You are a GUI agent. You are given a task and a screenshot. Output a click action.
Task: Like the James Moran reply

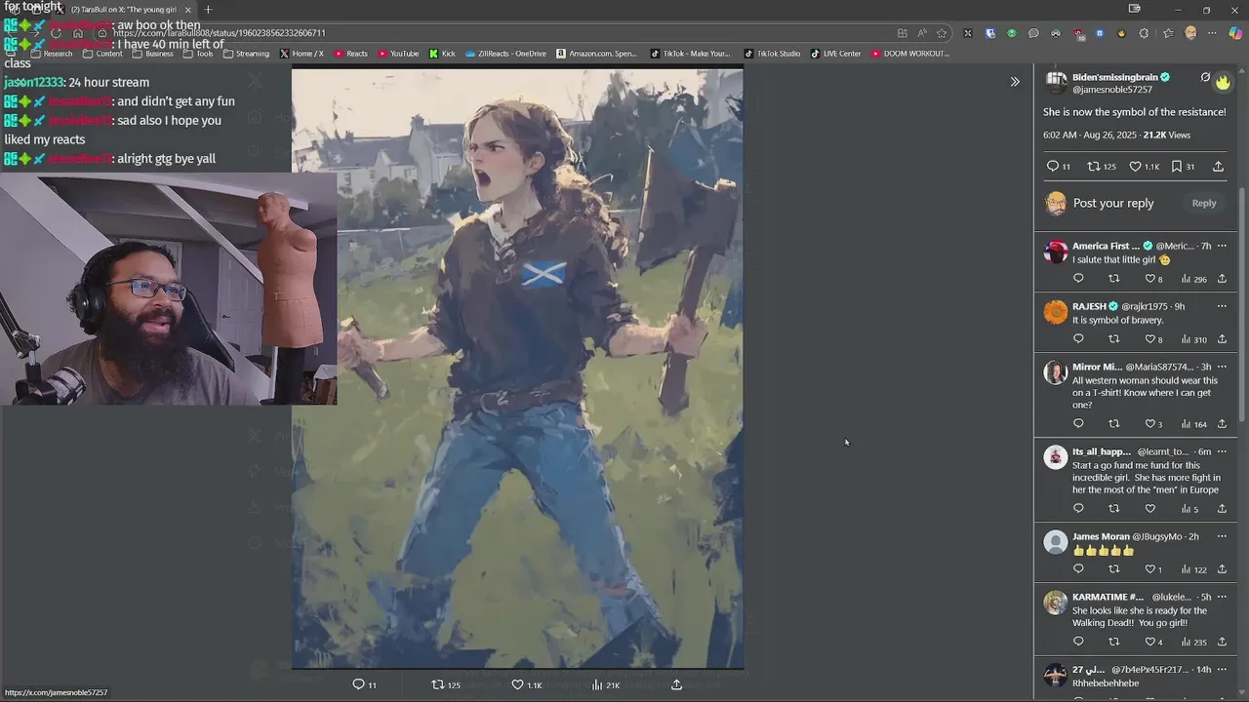[x=1153, y=569]
